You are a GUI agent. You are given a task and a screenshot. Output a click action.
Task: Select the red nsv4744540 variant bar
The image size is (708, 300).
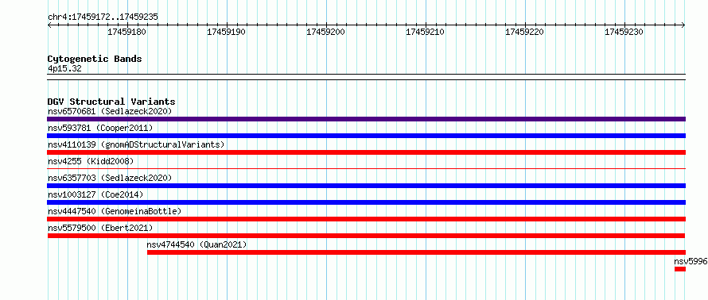(x=416, y=252)
